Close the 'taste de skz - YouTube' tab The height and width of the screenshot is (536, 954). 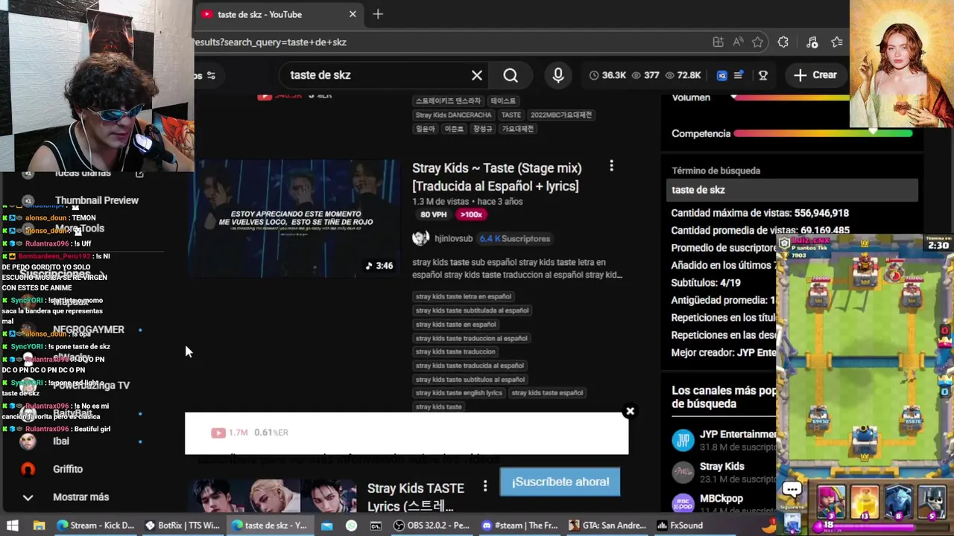pyautogui.click(x=353, y=14)
